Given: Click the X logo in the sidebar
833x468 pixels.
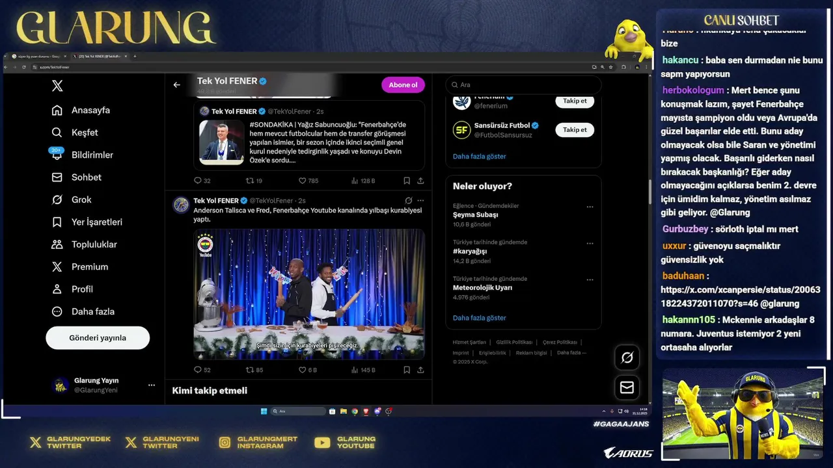Looking at the screenshot, I should [57, 86].
